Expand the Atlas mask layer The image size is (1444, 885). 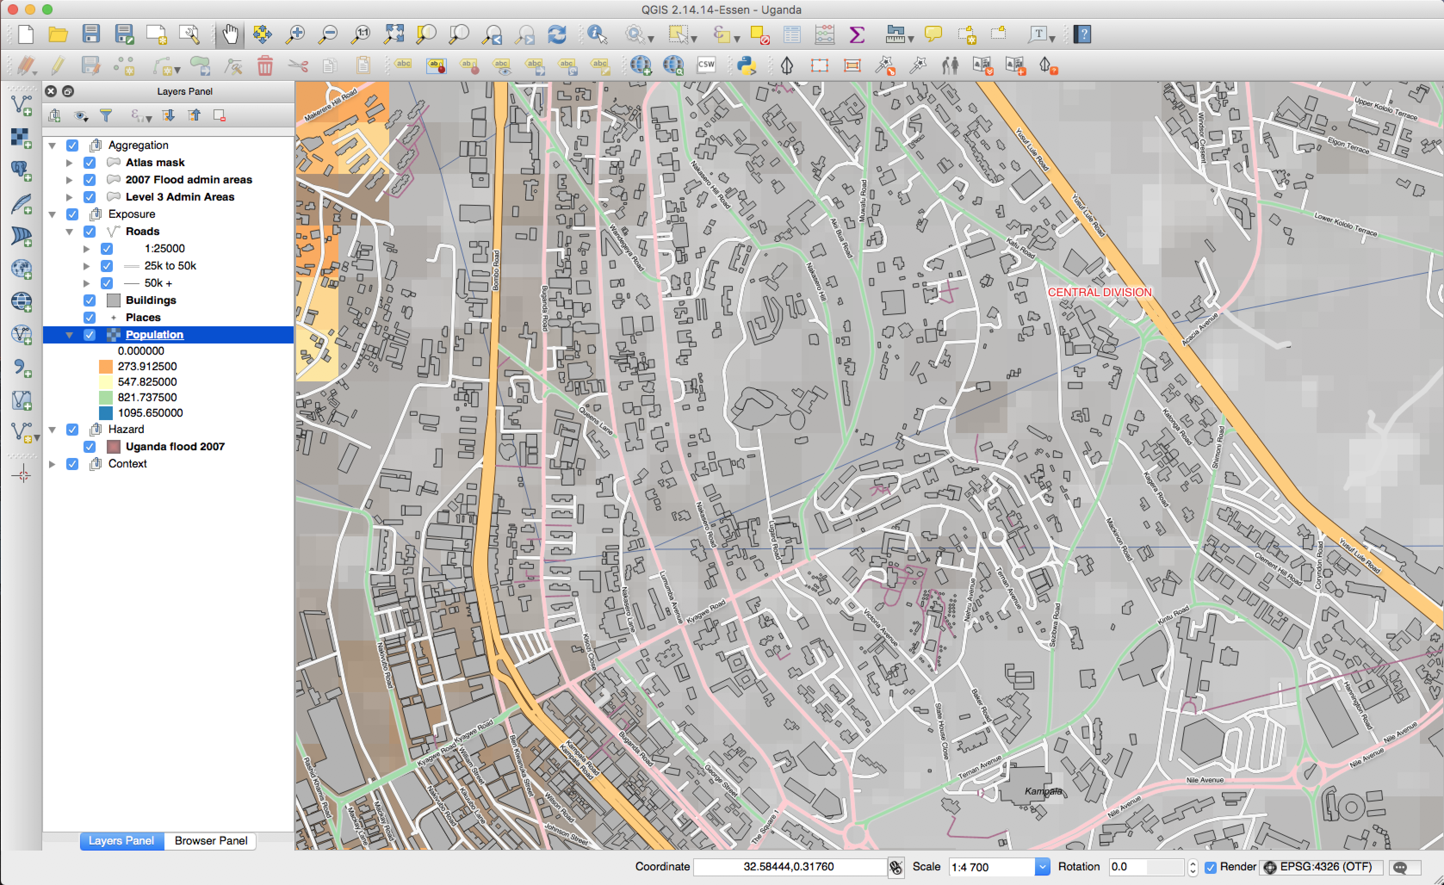click(70, 162)
